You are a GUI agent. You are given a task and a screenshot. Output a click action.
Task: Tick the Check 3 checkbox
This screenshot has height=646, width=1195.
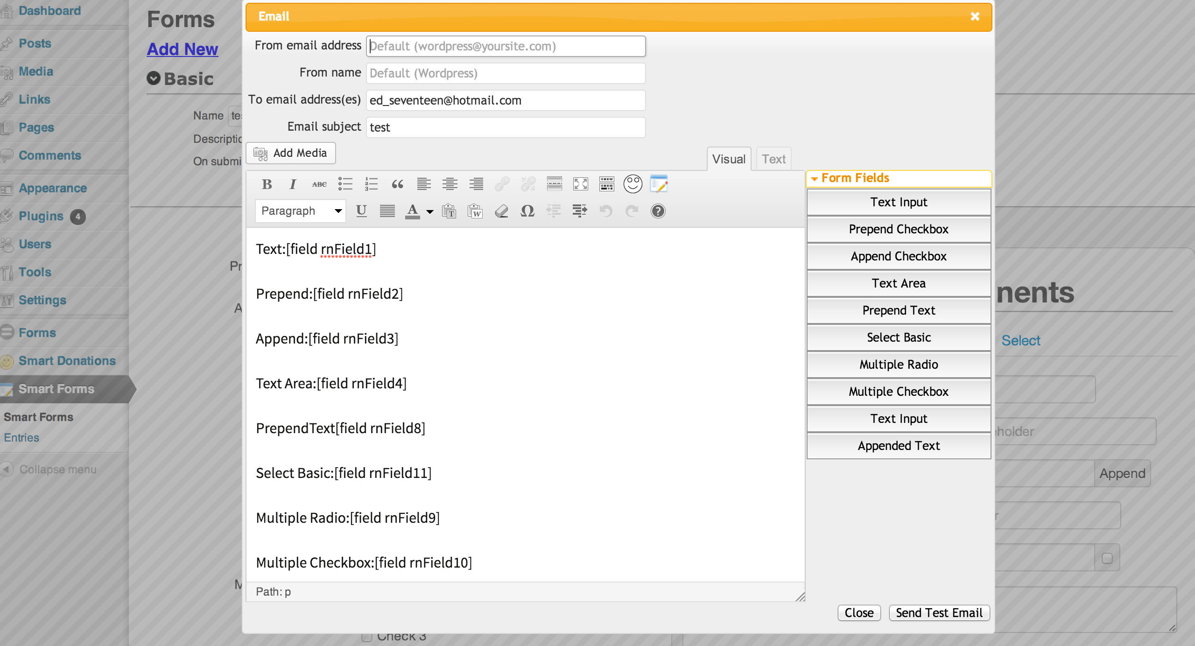pos(367,637)
